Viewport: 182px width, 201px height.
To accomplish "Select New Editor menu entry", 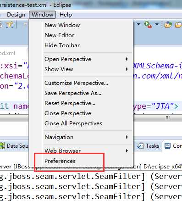I will [x=60, y=35].
